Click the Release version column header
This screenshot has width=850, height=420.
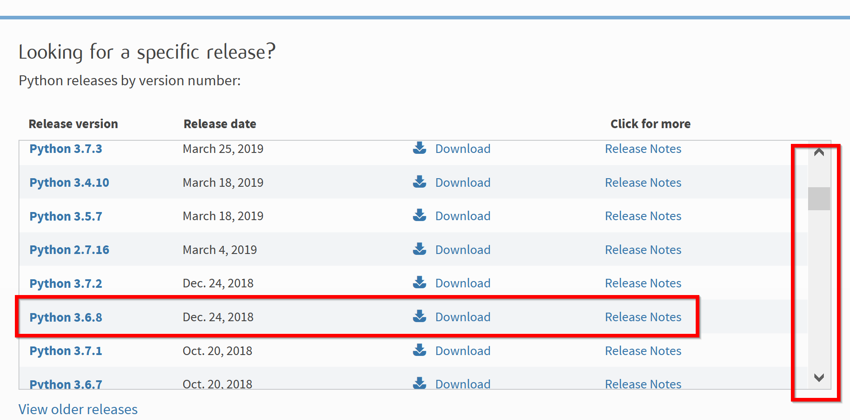coord(73,124)
